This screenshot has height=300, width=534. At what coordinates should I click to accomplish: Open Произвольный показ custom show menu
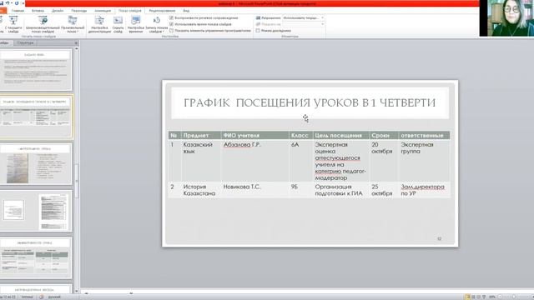[x=73, y=24]
